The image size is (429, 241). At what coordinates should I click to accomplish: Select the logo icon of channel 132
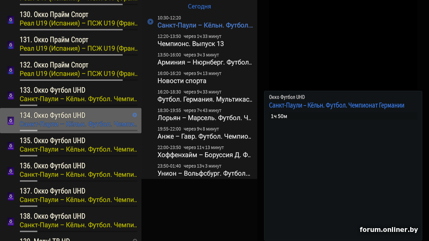pos(11,70)
